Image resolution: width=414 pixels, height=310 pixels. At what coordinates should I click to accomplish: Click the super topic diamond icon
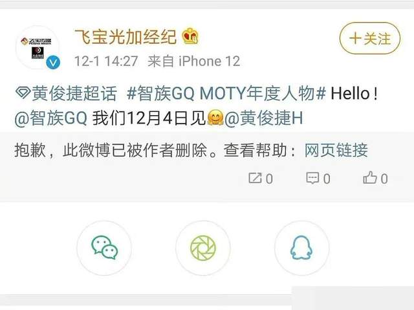[x=23, y=93]
